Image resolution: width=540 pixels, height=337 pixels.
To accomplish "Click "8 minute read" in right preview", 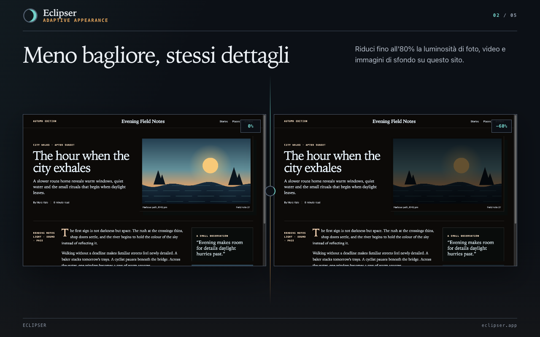I will (x=312, y=203).
